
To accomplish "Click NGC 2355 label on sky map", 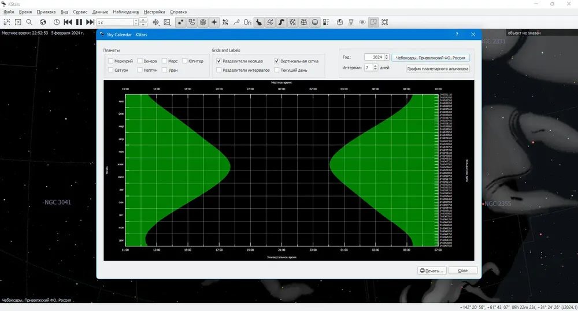I will pos(498,203).
